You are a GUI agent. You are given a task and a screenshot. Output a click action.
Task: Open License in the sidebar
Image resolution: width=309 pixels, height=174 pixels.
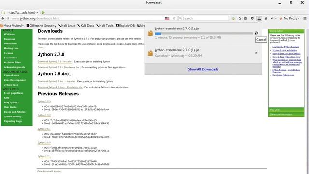coord(9,53)
